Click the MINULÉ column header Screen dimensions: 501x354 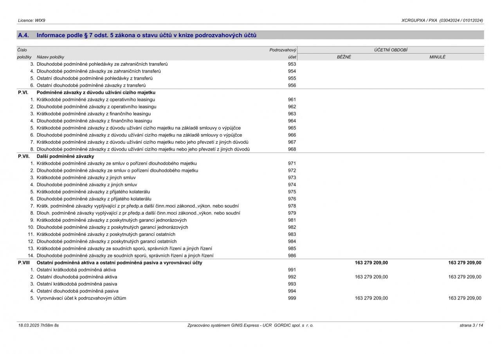click(x=438, y=57)
